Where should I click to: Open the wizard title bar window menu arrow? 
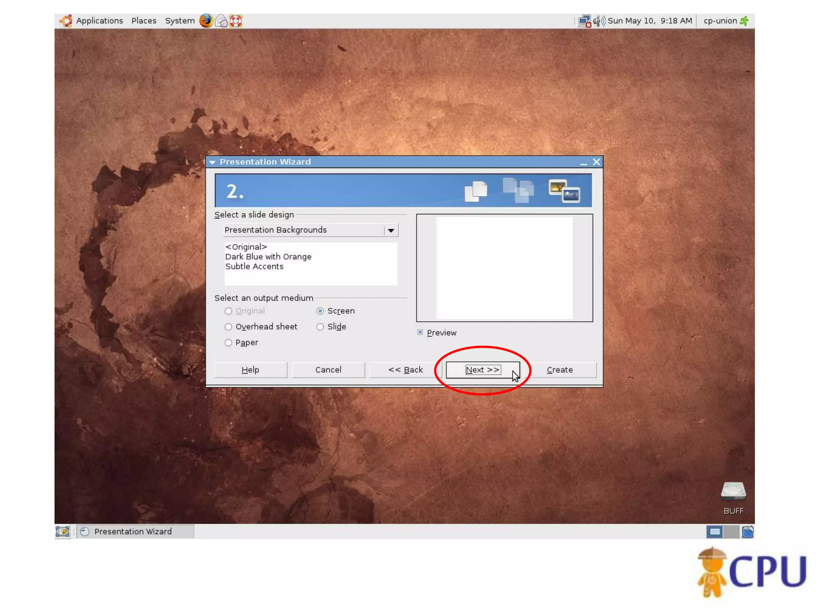tap(212, 162)
